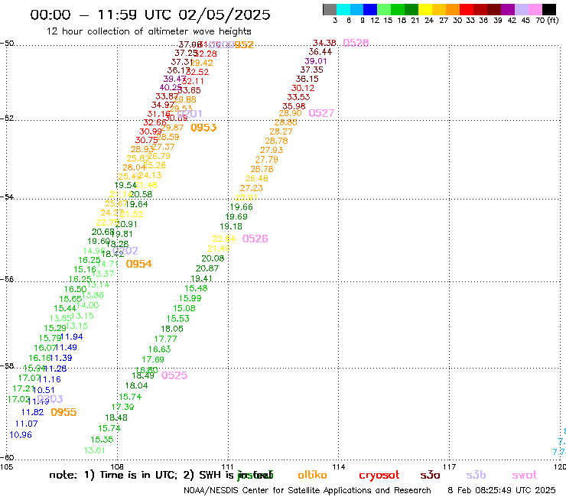
Task: Click the lavender 42-45 ft legend swatch
Action: 521,9
